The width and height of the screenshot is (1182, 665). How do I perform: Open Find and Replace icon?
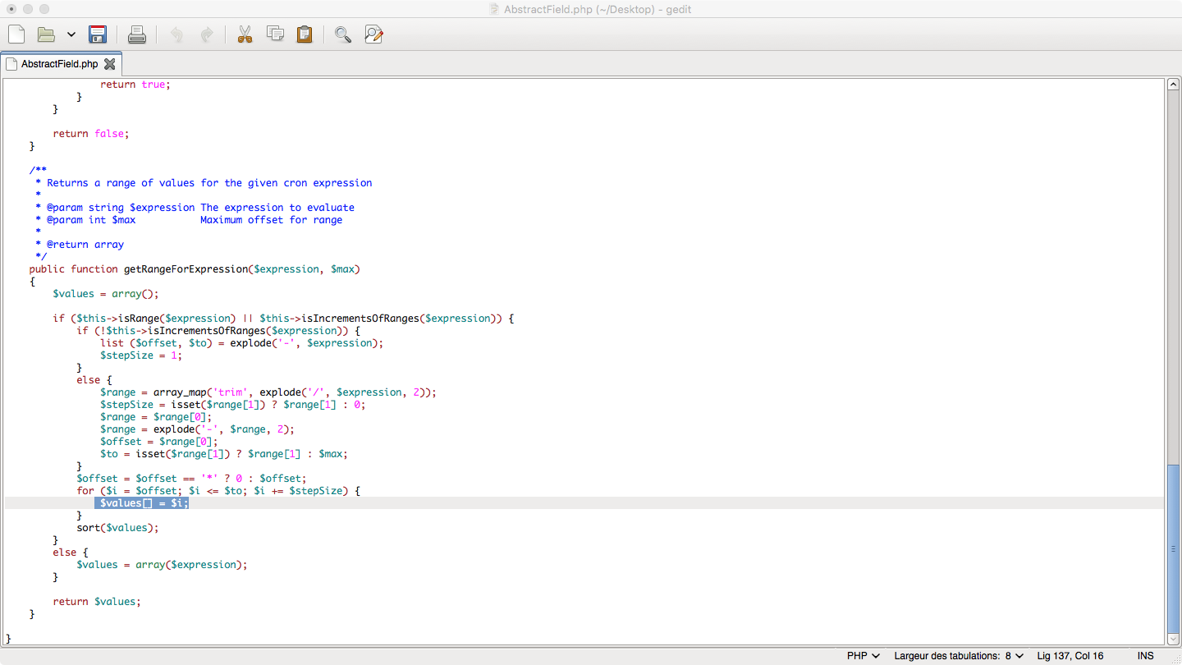pyautogui.click(x=373, y=34)
